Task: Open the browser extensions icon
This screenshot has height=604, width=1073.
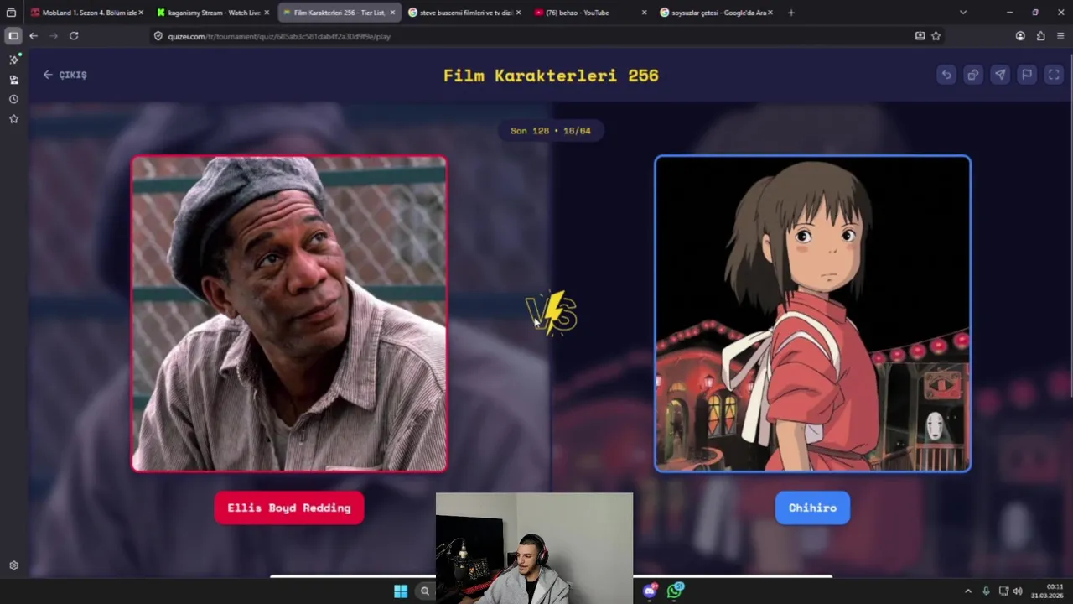Action: (1040, 36)
